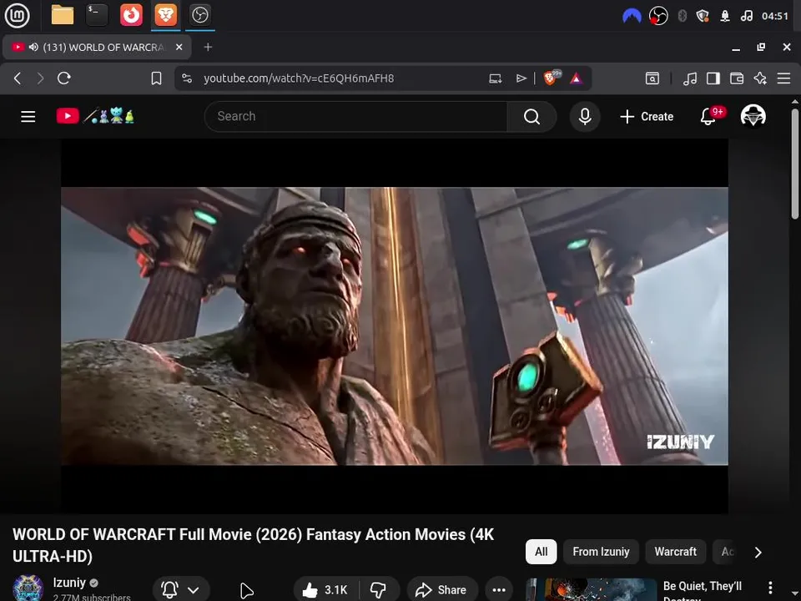Reload the current page

64,78
